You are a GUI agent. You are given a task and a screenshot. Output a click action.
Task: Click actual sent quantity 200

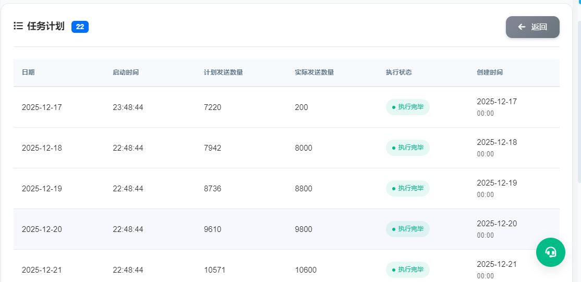(x=301, y=107)
